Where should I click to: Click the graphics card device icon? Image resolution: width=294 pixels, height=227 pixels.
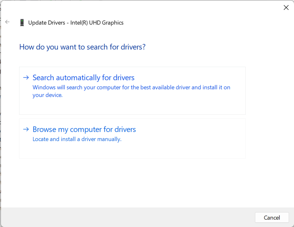click(x=22, y=22)
